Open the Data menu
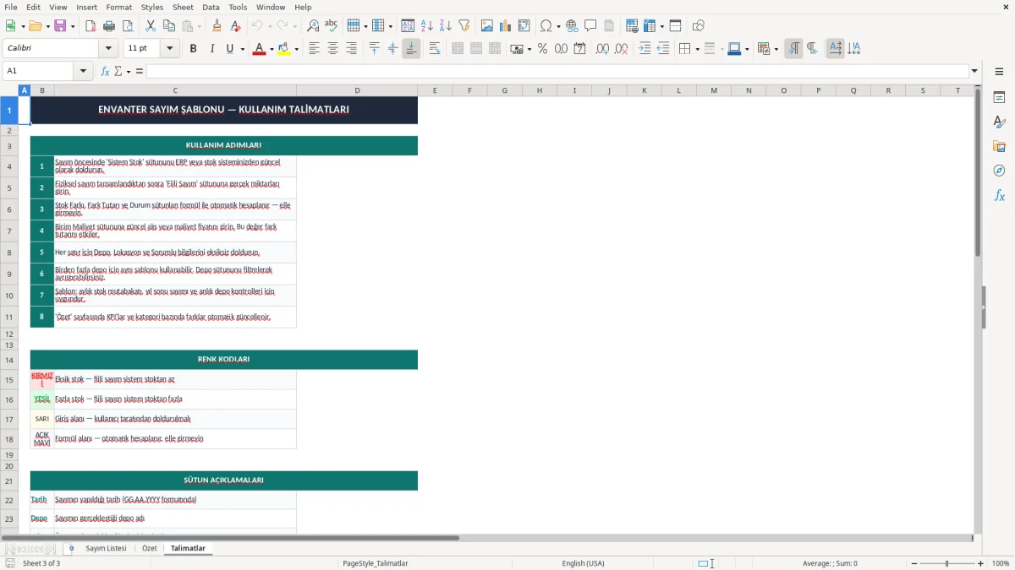 pyautogui.click(x=211, y=7)
